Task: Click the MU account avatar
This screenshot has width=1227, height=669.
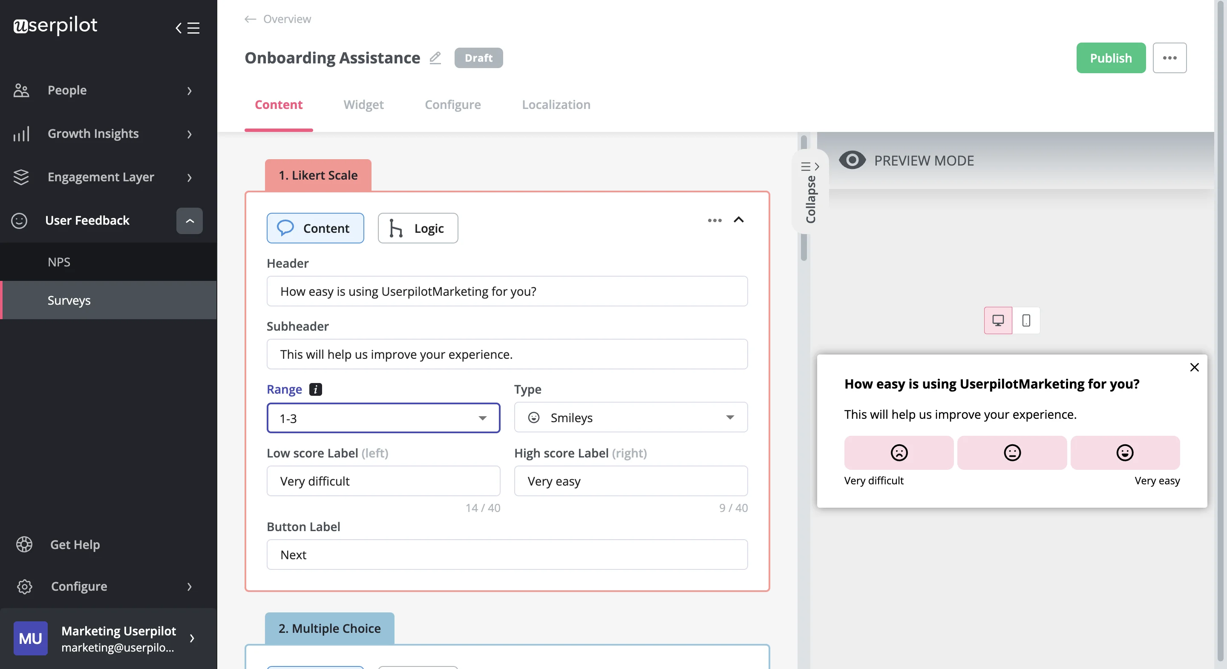Action: tap(31, 638)
